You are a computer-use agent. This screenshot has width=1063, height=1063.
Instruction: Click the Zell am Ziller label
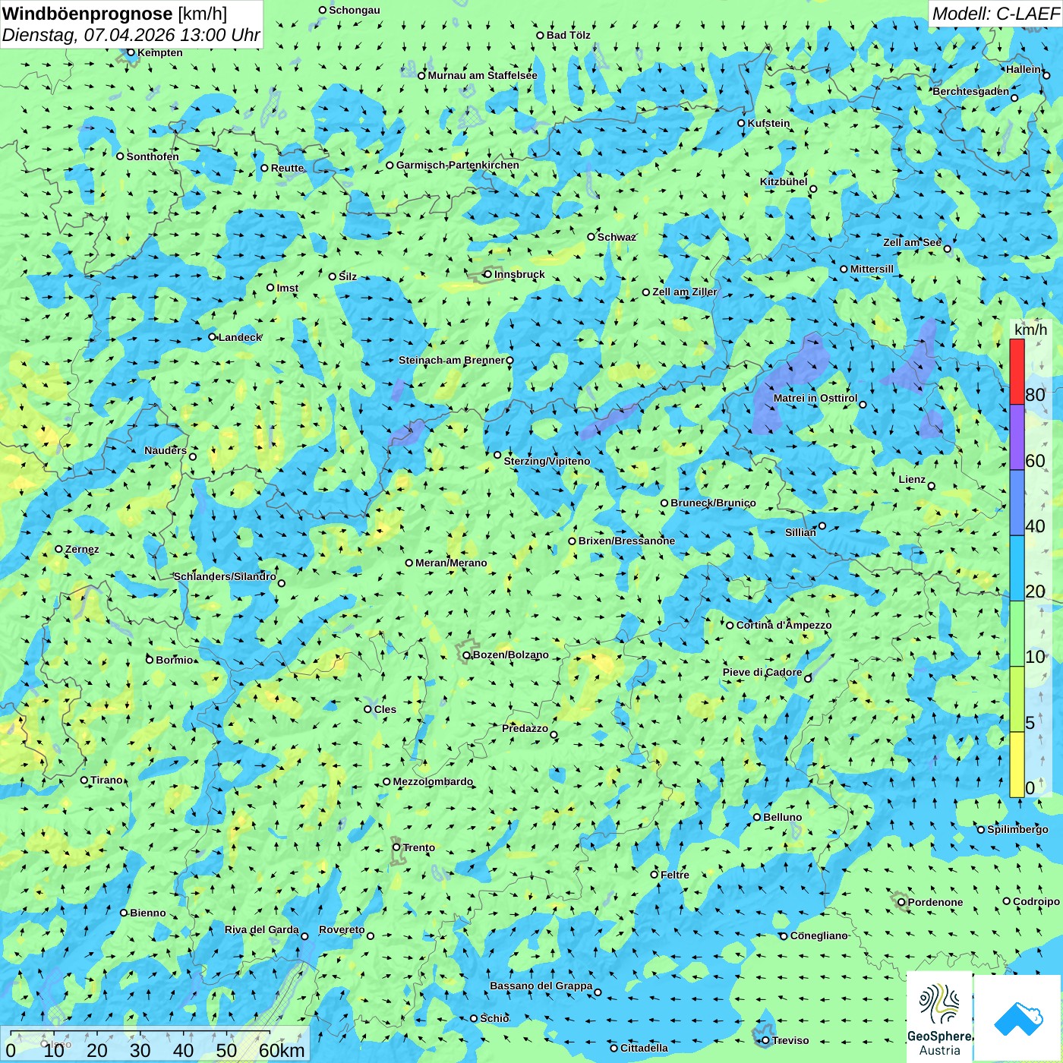[685, 292]
